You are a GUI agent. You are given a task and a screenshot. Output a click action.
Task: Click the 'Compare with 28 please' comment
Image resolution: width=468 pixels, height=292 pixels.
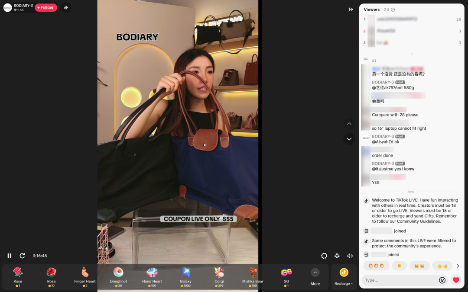pyautogui.click(x=395, y=115)
